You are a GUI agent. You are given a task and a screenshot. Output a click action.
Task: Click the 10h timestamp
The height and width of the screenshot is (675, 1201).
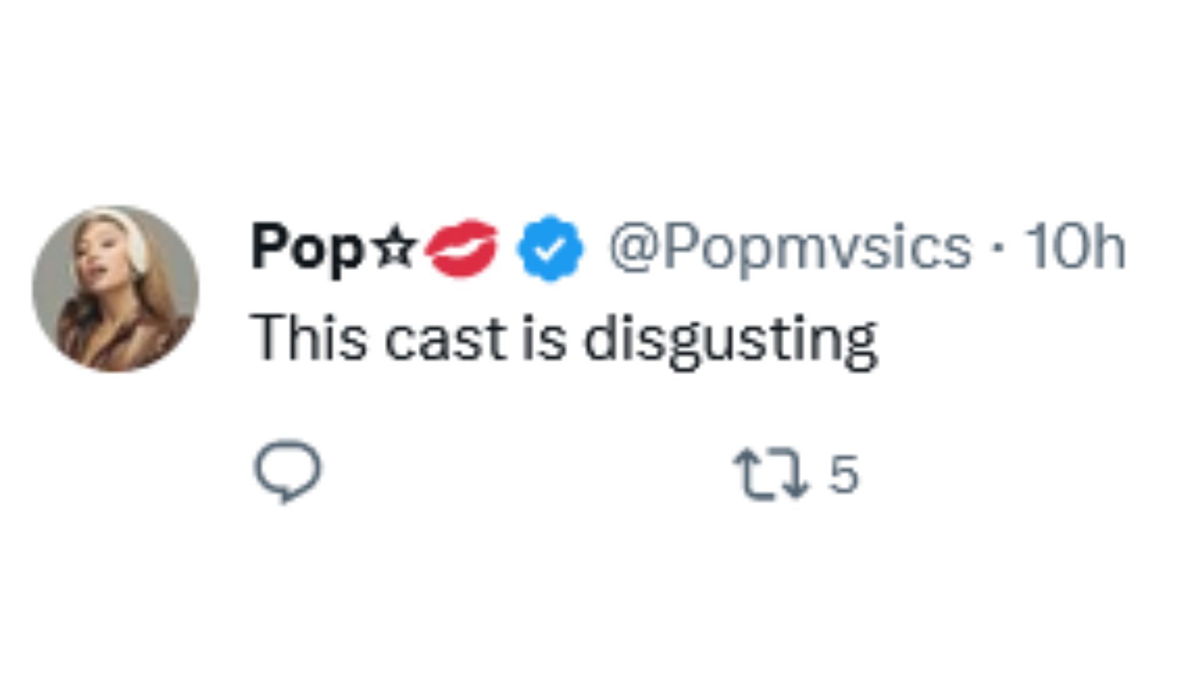pos(1074,247)
